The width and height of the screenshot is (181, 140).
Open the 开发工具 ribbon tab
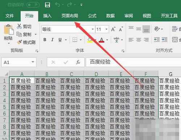(169, 16)
